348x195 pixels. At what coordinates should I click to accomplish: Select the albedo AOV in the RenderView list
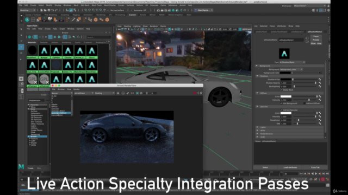click(54, 105)
